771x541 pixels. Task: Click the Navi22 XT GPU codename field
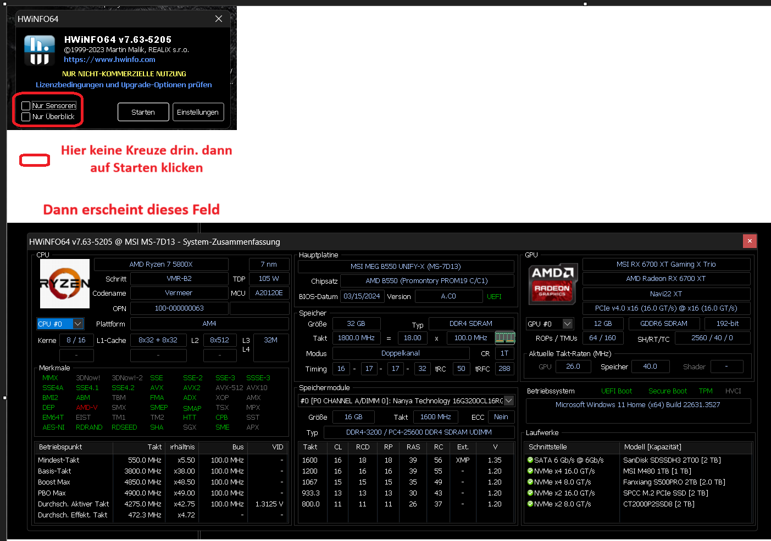click(x=666, y=294)
